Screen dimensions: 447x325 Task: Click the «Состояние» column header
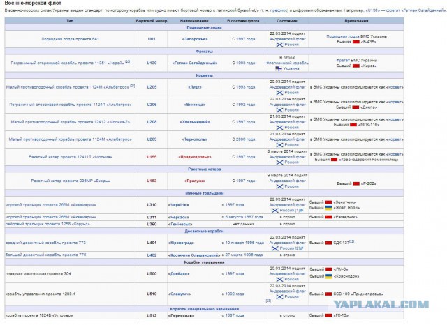coord(287,21)
